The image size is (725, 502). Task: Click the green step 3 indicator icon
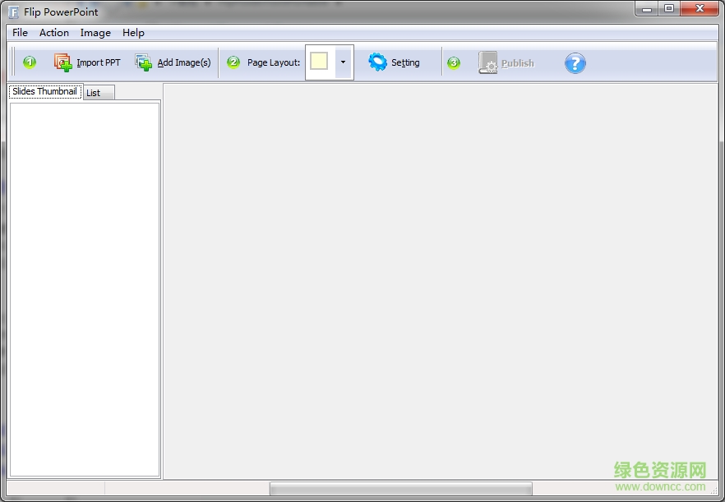pos(455,62)
